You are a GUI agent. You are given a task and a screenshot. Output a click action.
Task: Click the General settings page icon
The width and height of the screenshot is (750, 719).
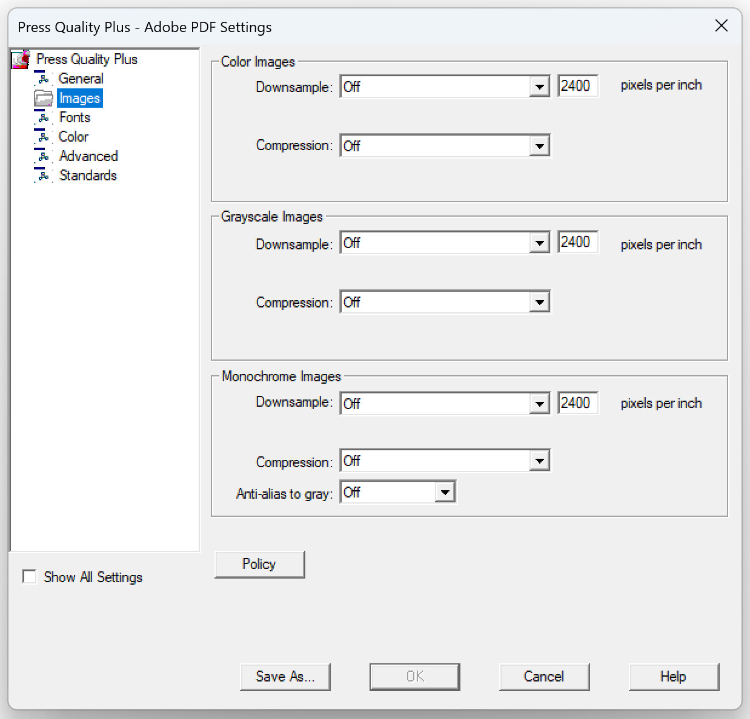[x=43, y=79]
